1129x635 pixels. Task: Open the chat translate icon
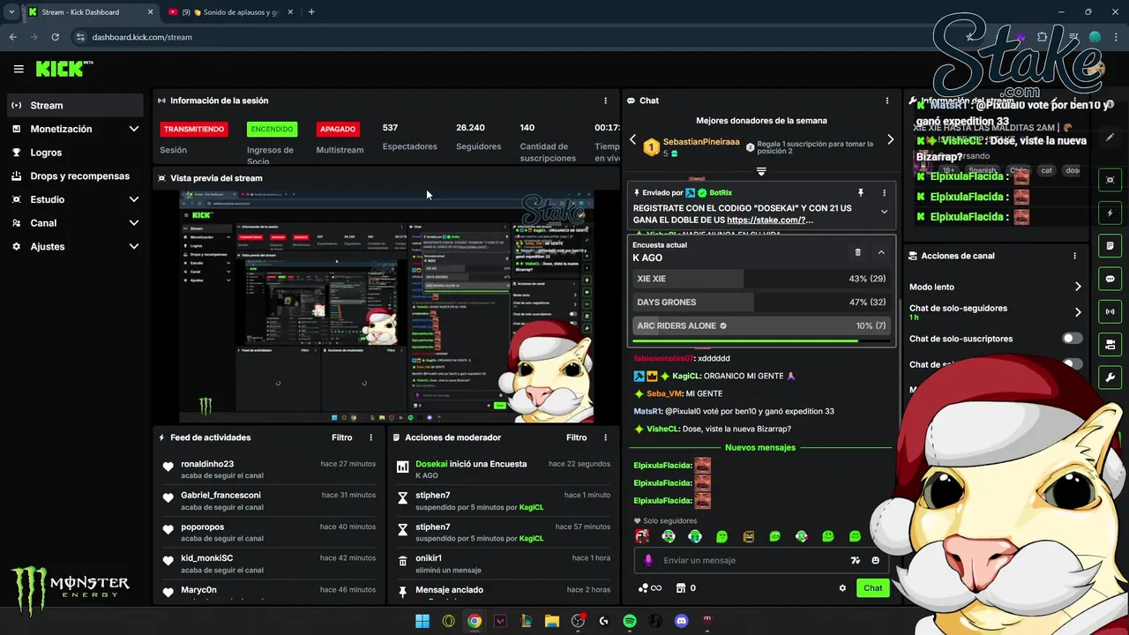pyautogui.click(x=855, y=560)
